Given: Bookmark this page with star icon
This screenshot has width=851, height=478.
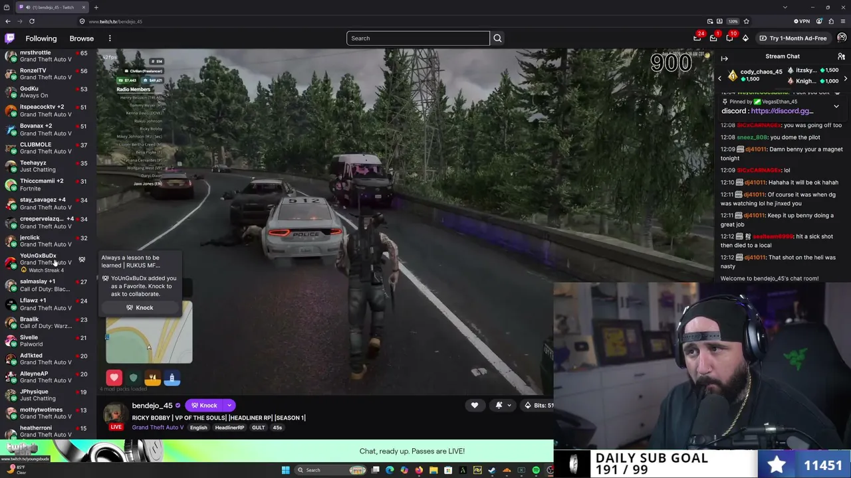Looking at the screenshot, I should click(x=746, y=21).
